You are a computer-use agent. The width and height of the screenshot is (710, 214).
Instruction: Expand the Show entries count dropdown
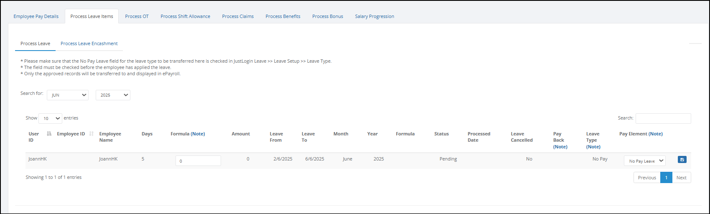(50, 118)
